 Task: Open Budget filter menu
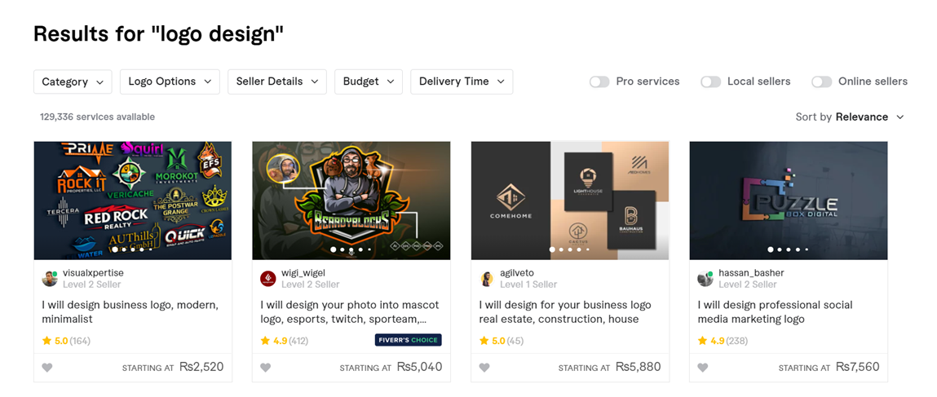click(x=369, y=82)
